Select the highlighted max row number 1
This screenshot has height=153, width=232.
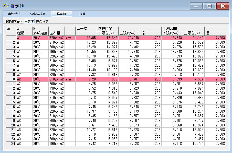[x=11, y=38]
